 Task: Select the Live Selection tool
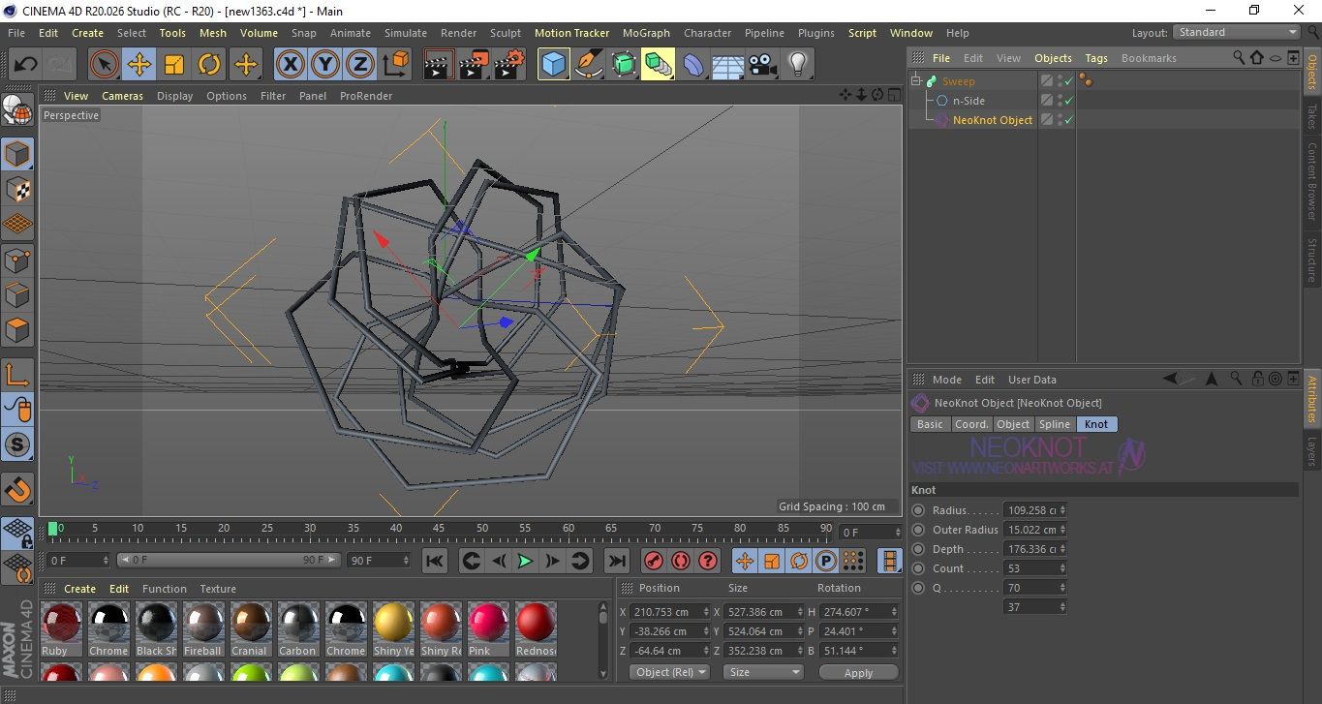(105, 65)
